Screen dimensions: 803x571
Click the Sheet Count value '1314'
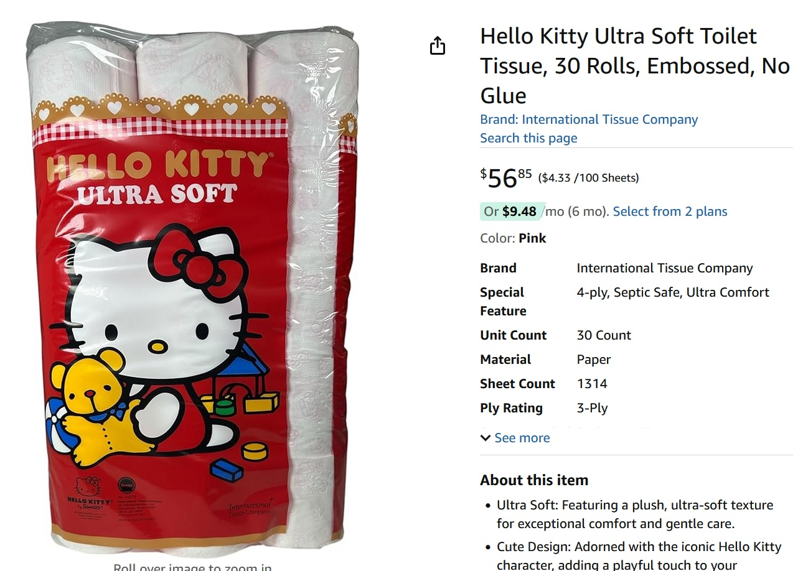[591, 384]
